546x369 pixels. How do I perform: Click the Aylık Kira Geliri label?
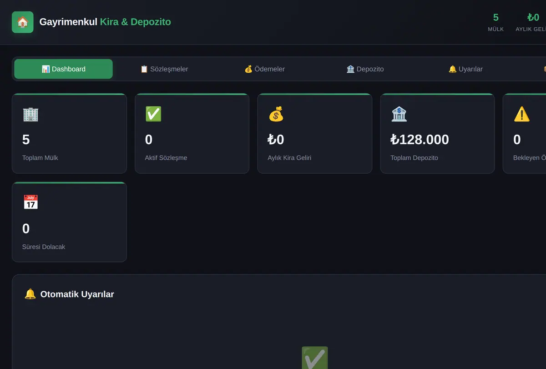click(289, 158)
